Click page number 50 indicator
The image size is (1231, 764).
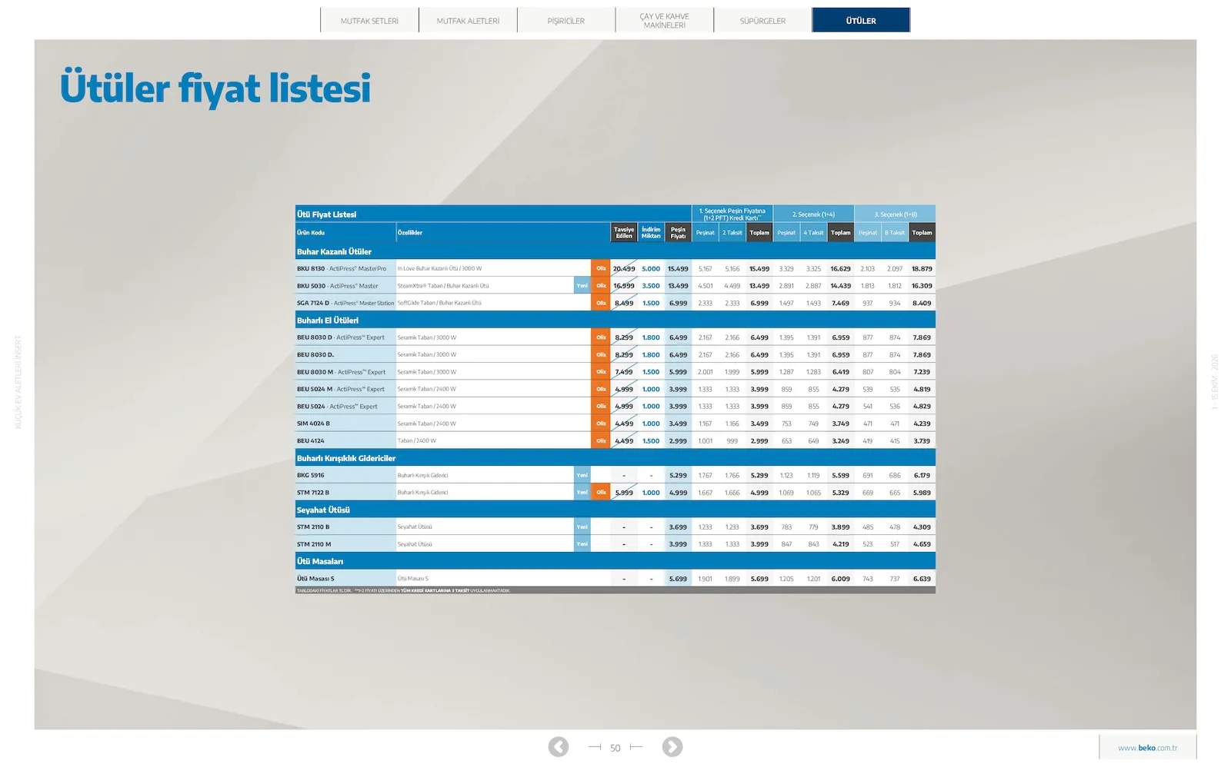pos(615,748)
